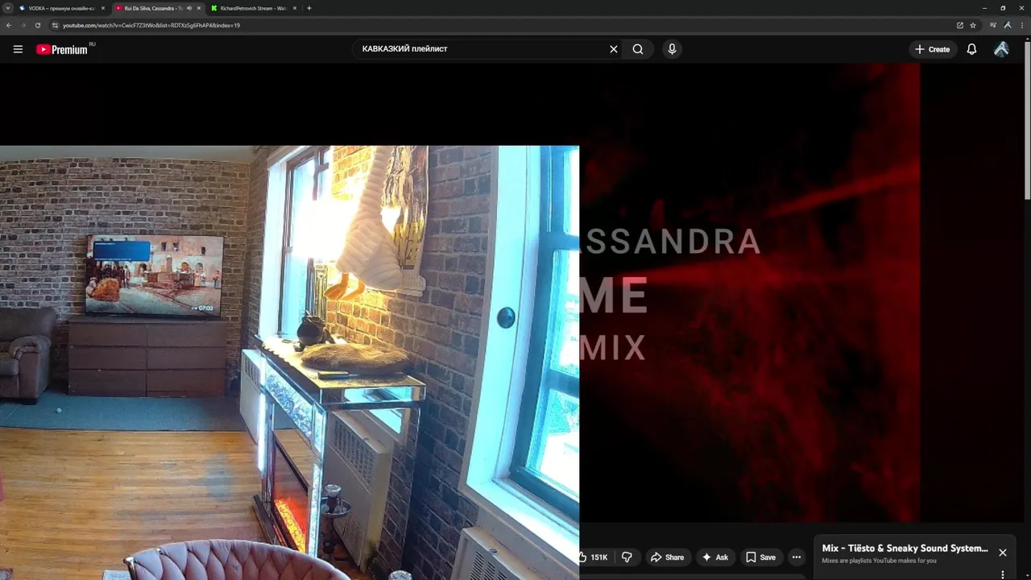View site information icon in address bar
The width and height of the screenshot is (1031, 580).
(55, 25)
